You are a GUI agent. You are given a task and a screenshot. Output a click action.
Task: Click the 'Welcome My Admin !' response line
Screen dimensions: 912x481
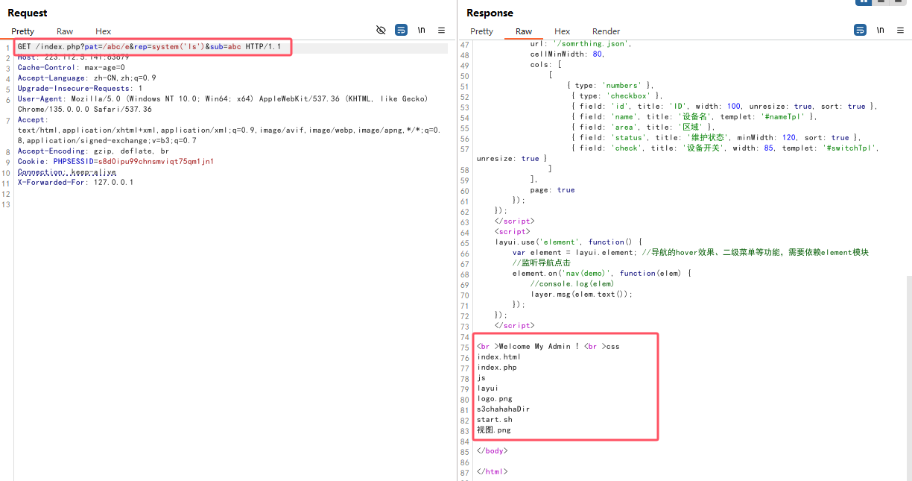[548, 346]
